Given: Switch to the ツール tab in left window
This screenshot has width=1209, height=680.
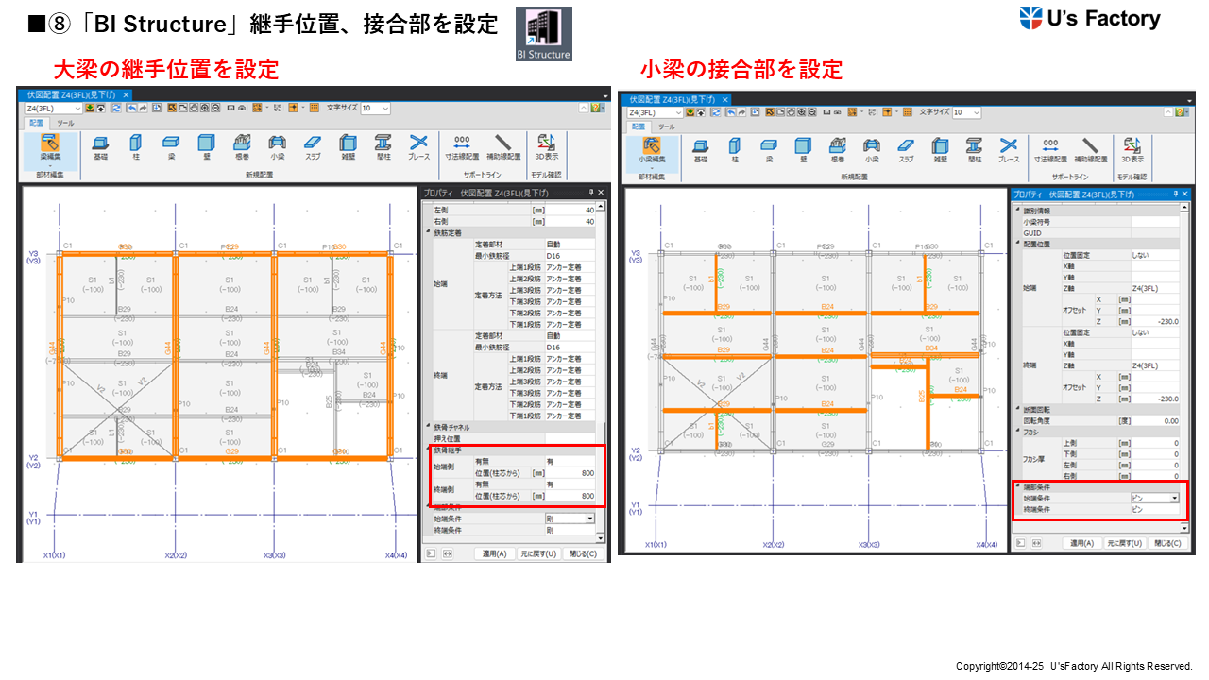Looking at the screenshot, I should [x=65, y=124].
